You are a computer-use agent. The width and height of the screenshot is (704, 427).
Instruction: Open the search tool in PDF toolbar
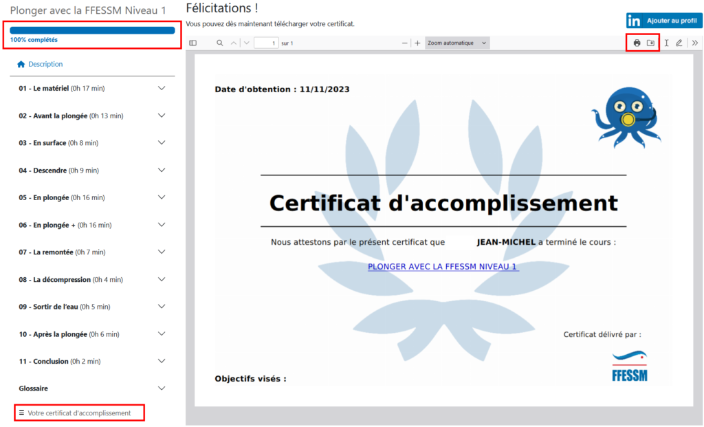[x=220, y=43]
